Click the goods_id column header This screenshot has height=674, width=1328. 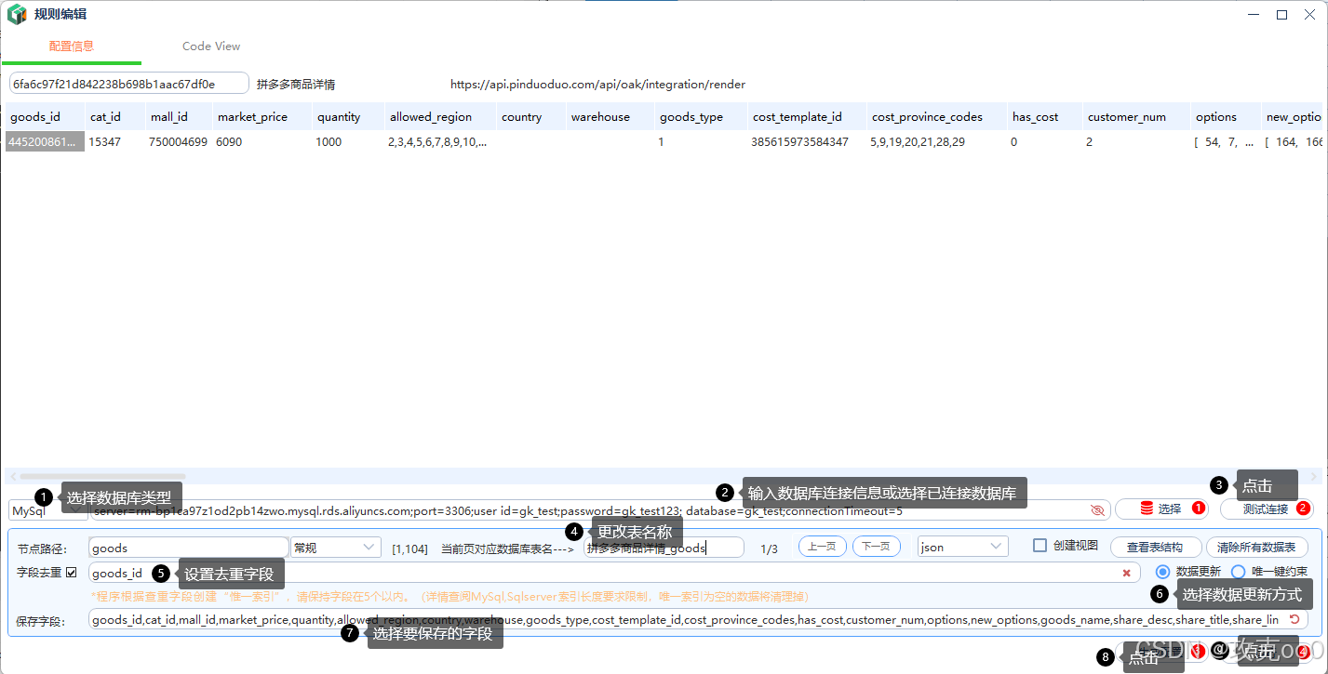[x=43, y=117]
